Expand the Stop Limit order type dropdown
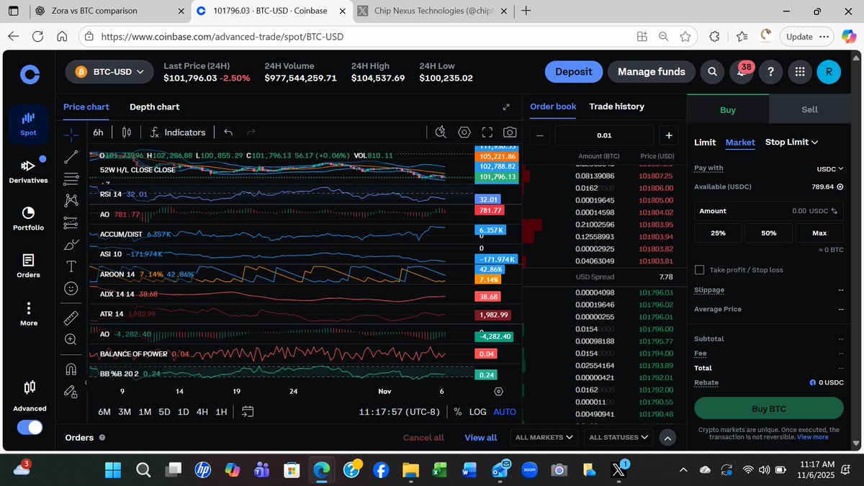 tap(791, 143)
